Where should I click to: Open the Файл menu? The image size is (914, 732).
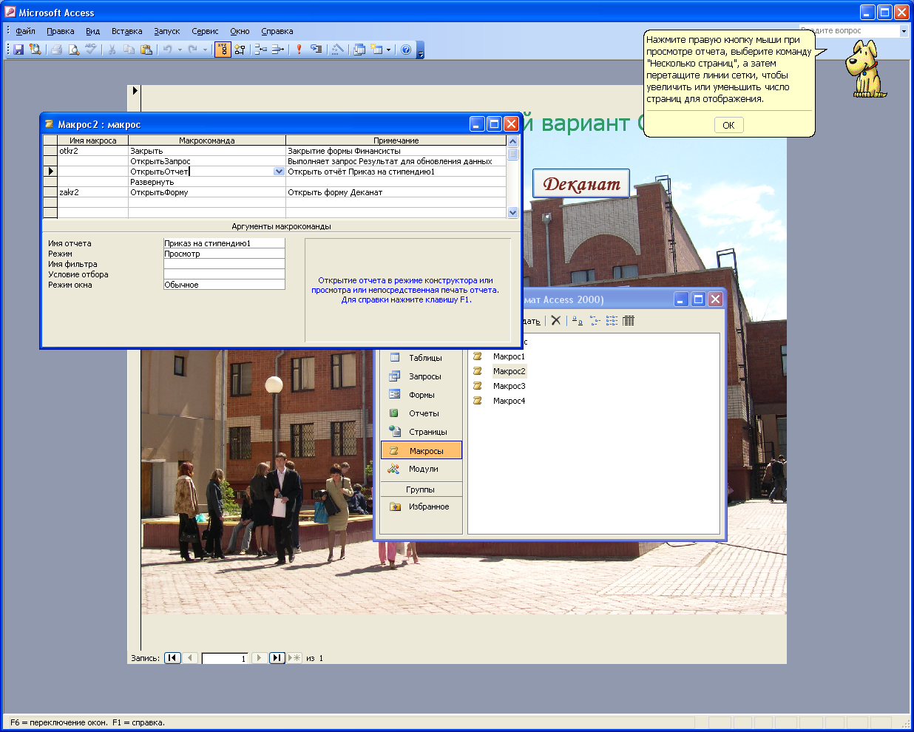[25, 31]
